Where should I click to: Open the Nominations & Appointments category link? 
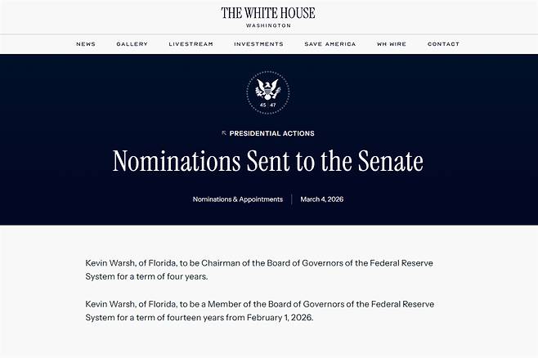point(238,199)
